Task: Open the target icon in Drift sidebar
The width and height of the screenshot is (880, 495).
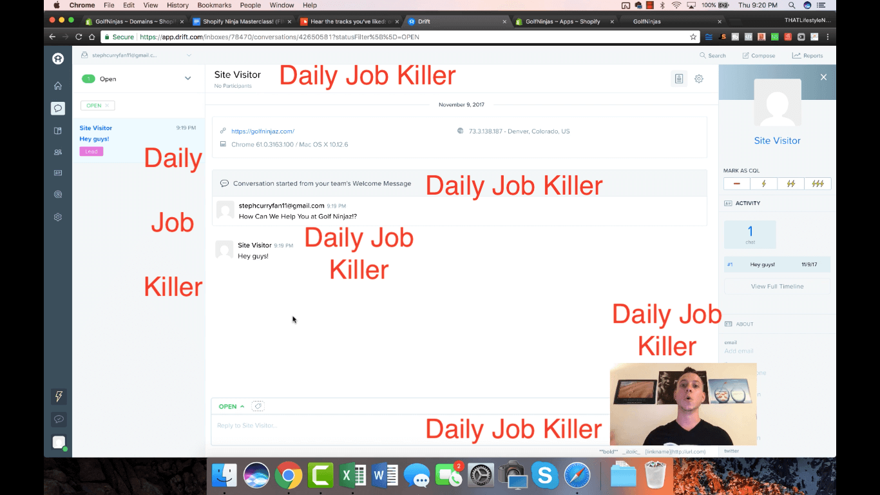Action: [x=58, y=194]
